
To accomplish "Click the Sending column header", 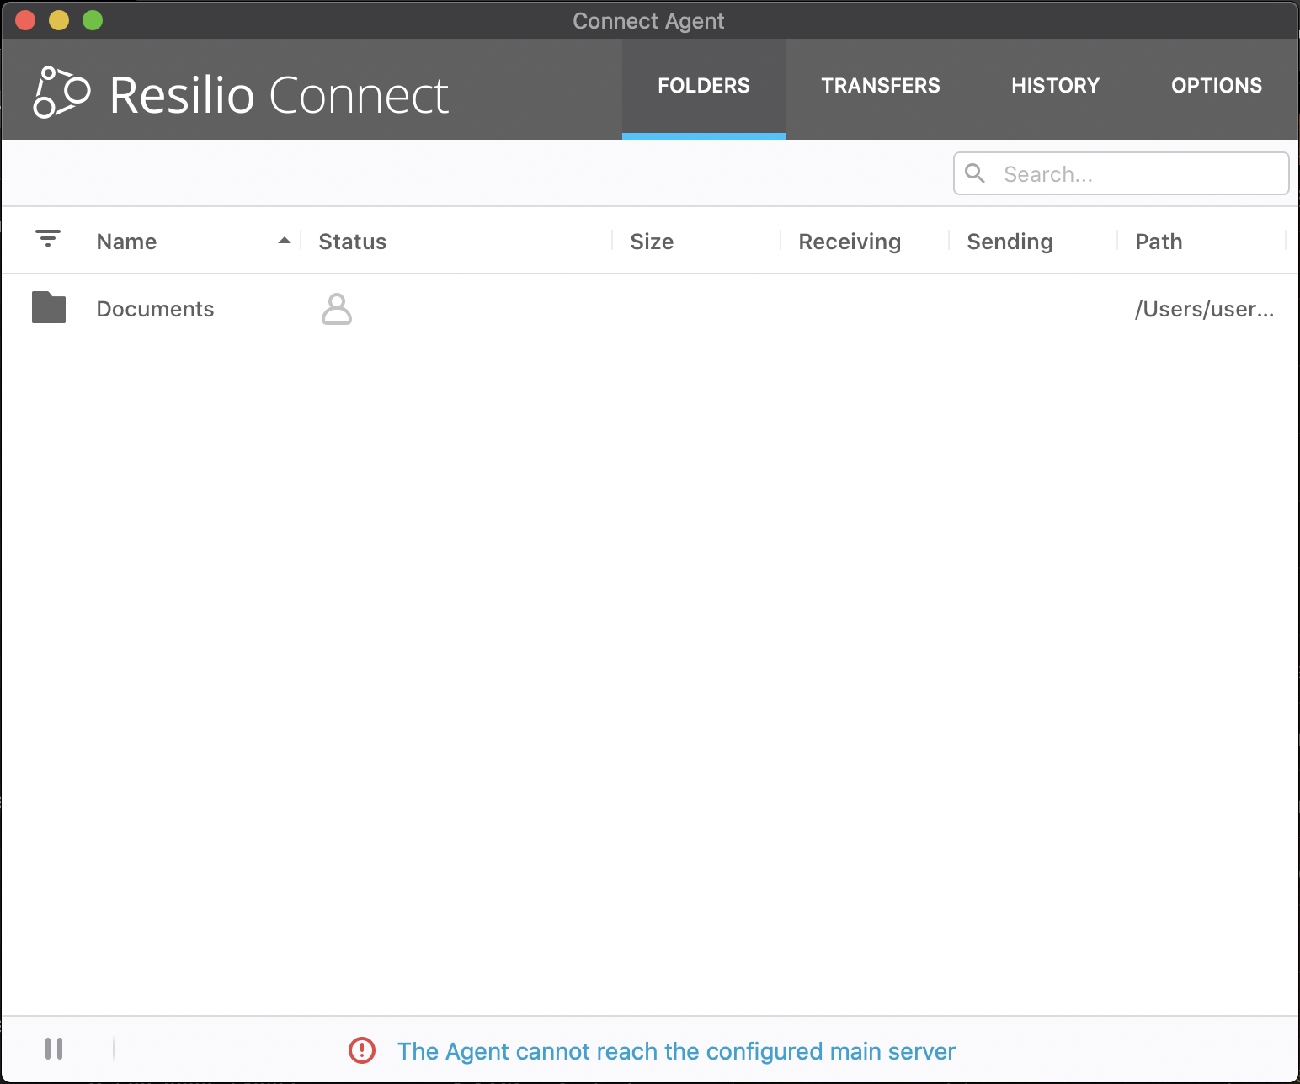I will point(1009,242).
